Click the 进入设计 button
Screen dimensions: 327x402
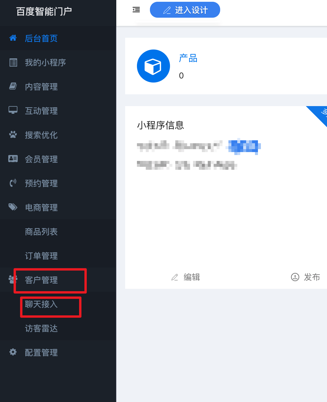click(x=185, y=10)
